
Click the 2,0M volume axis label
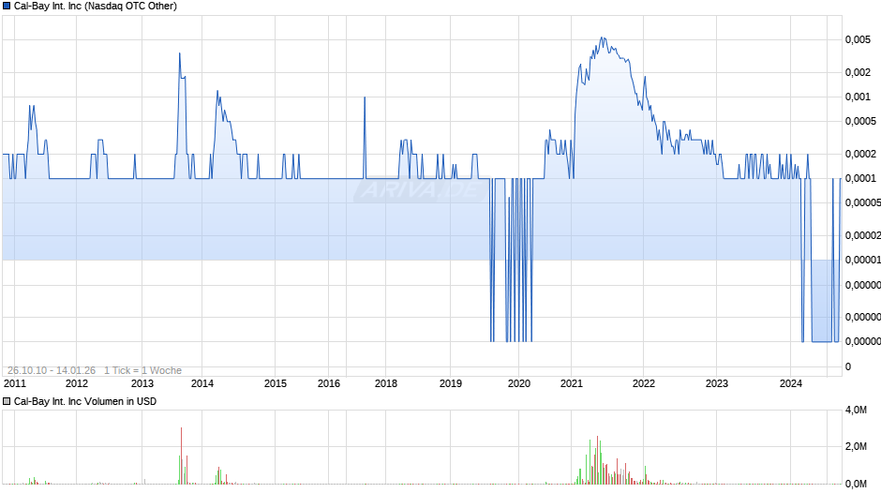click(x=857, y=446)
